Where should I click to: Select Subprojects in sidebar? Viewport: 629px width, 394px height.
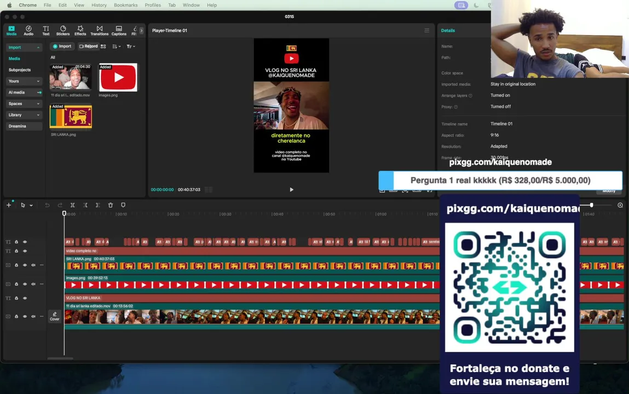(x=20, y=69)
